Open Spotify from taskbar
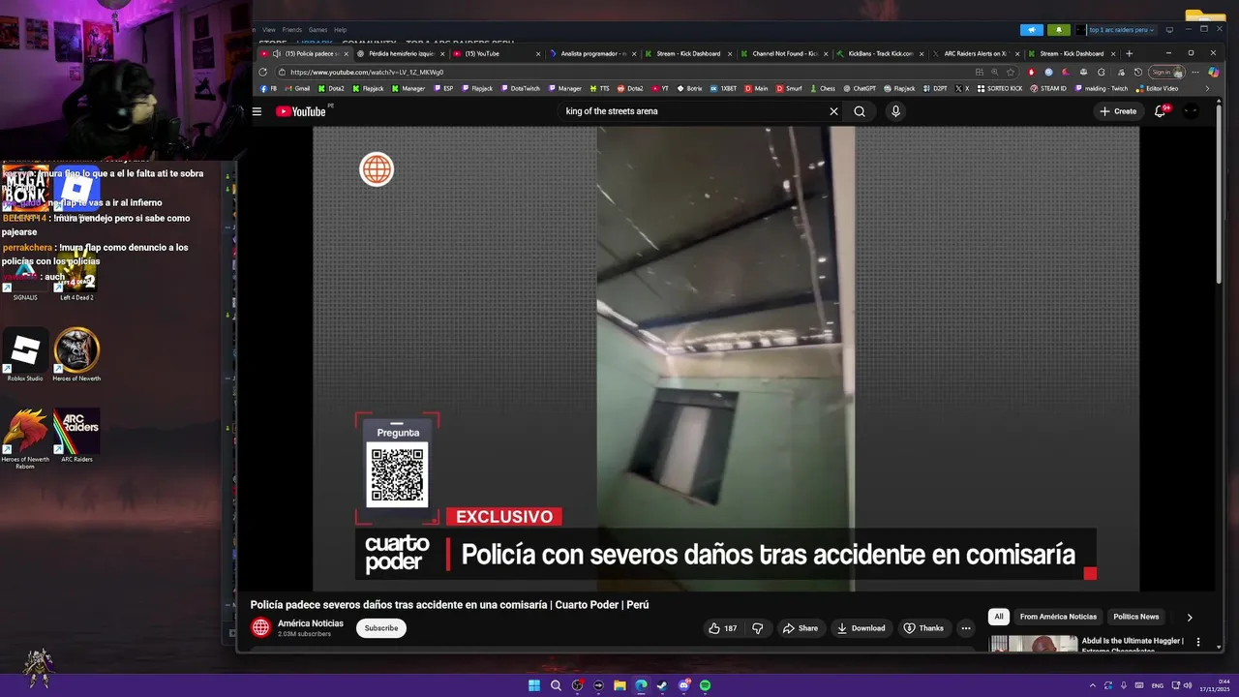The image size is (1239, 697). point(706,685)
